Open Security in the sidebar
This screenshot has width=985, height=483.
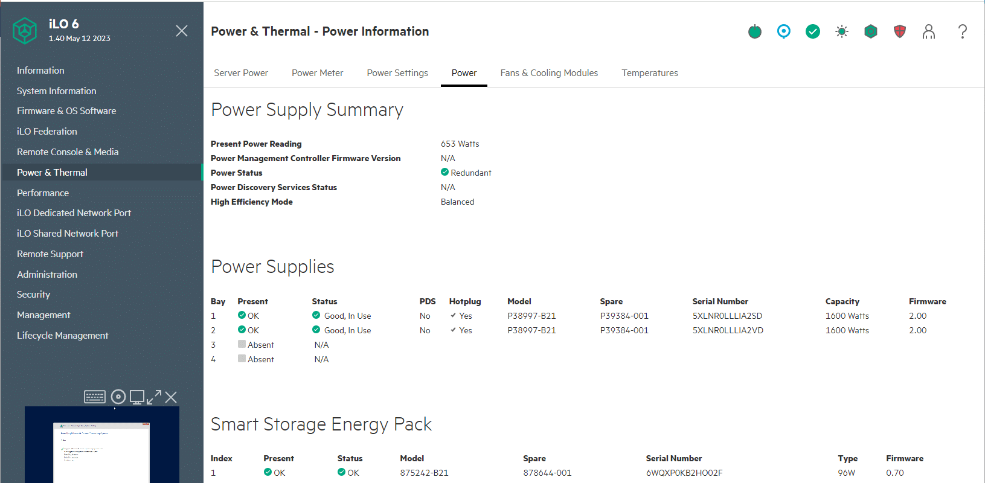(x=33, y=295)
